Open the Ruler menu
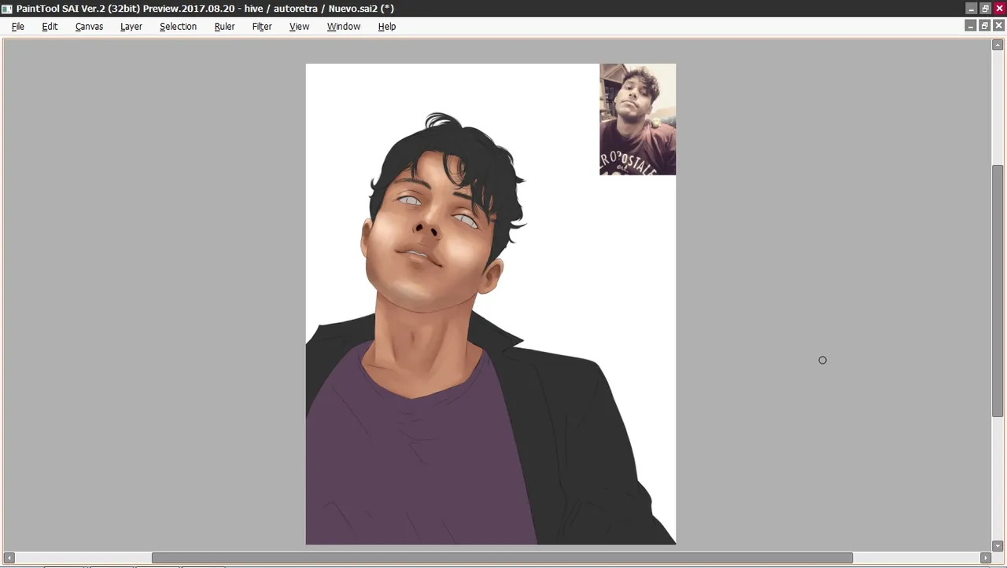Screen dimensions: 1007x568 [x=224, y=26]
